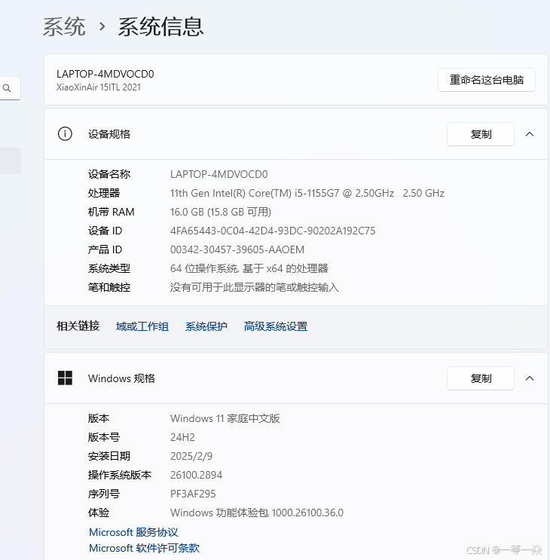Click the search magnifier icon in sidebar
This screenshot has height=560, width=550.
7,88
